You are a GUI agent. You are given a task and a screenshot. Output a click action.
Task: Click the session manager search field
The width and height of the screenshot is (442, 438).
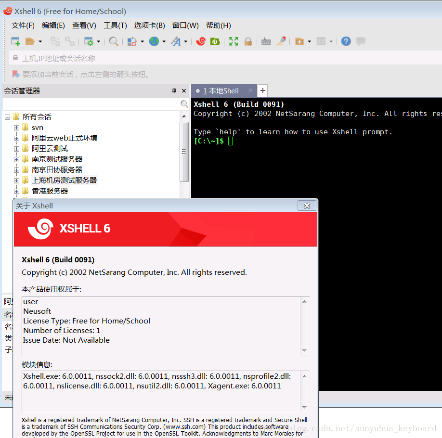pyautogui.click(x=91, y=104)
